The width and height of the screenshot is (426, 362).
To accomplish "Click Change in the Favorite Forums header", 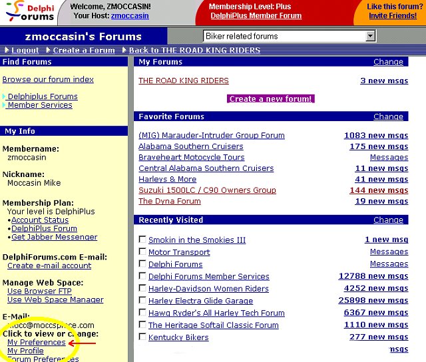I will [x=388, y=116].
